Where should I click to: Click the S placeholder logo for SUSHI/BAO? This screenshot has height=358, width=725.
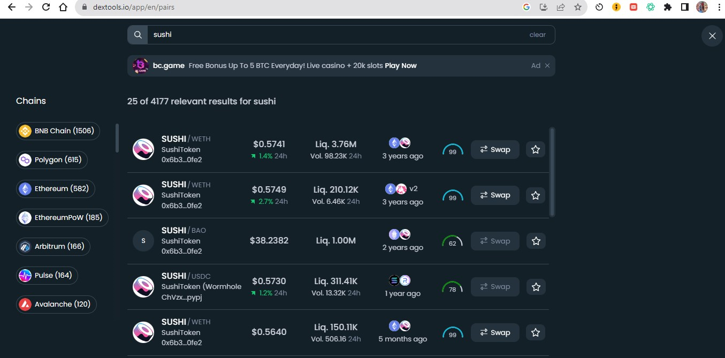tap(143, 241)
